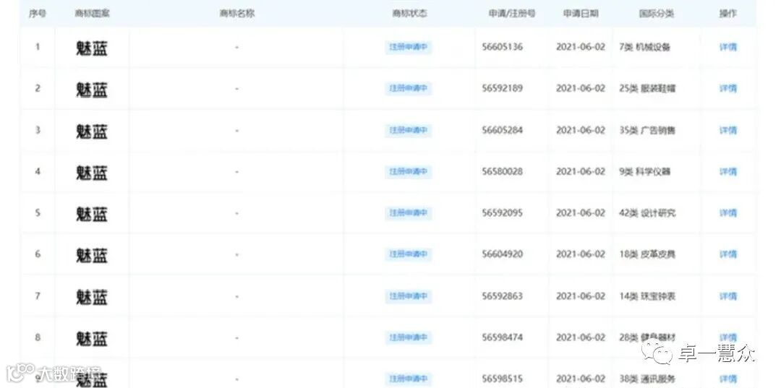Screen dimensions: 781x388
Task: Click the 18类 皮革皮具 class cell
Action: (647, 254)
